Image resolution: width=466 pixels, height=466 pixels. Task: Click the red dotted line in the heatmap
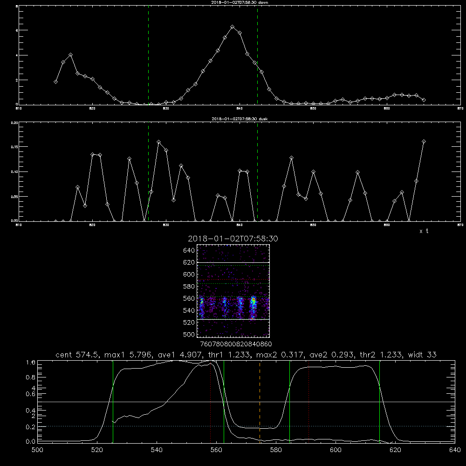tap(233, 280)
